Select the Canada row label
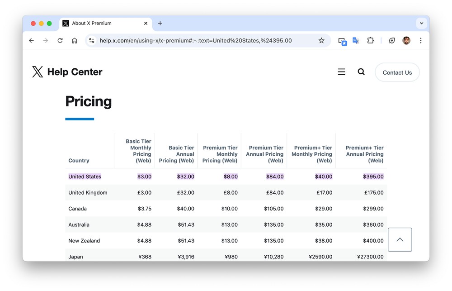This screenshot has height=291, width=452. point(78,209)
